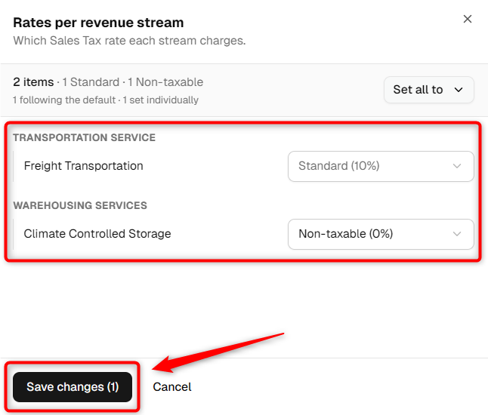Click the 1 Non-taxable summary text
Screen dimensions: 488x415
165,82
